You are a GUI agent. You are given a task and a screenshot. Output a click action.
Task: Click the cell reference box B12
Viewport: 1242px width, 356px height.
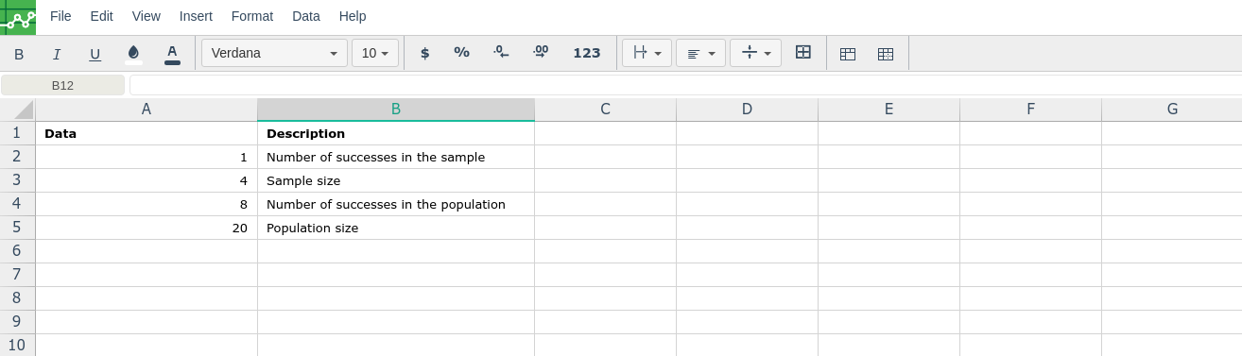click(x=62, y=85)
